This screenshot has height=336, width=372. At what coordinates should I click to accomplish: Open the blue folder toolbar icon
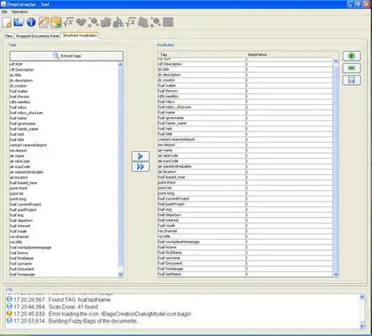(18, 22)
